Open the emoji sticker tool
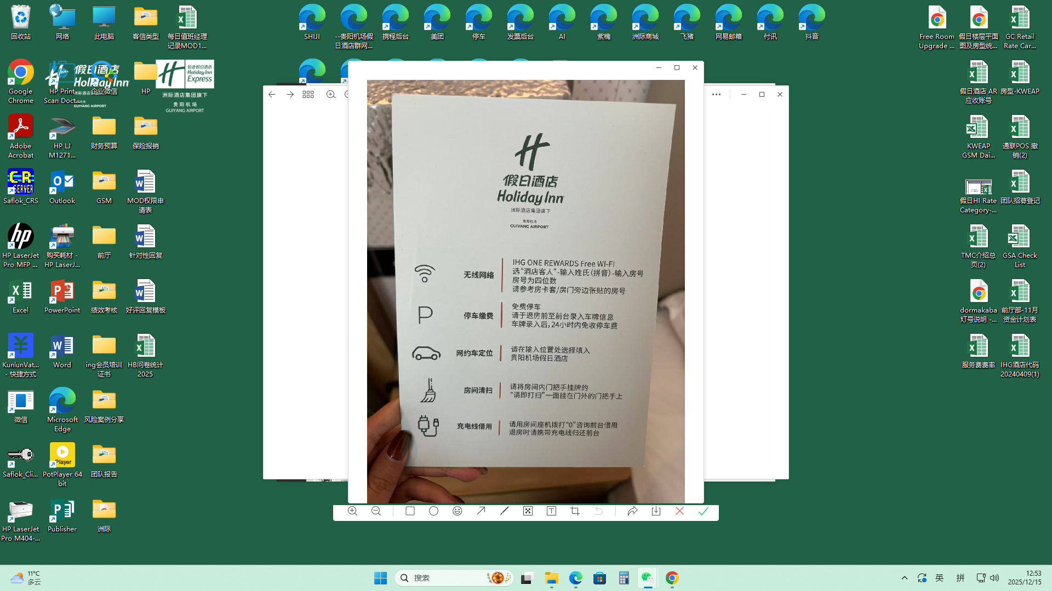The width and height of the screenshot is (1052, 591). pos(458,511)
